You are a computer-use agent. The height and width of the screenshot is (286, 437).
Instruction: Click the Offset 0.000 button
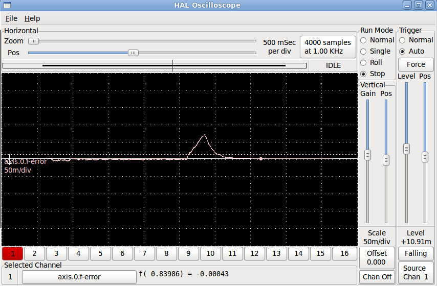pos(377,257)
